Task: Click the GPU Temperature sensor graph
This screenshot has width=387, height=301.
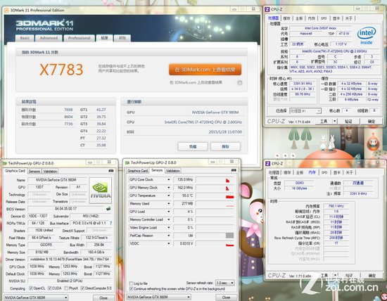Action: click(215, 196)
